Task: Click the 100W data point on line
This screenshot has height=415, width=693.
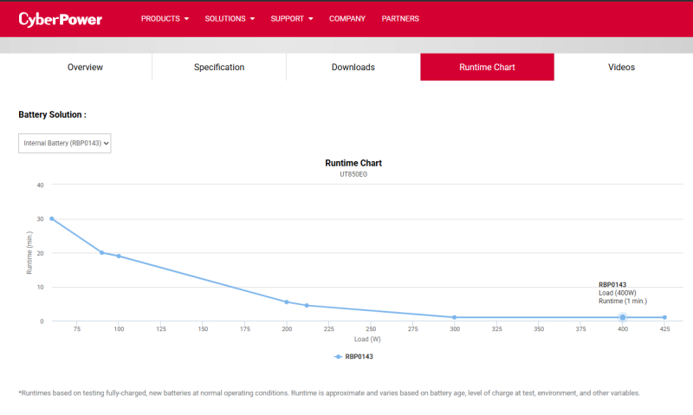Action: (x=119, y=256)
